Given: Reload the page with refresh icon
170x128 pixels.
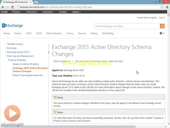Looking at the screenshot, I should 13,7.
